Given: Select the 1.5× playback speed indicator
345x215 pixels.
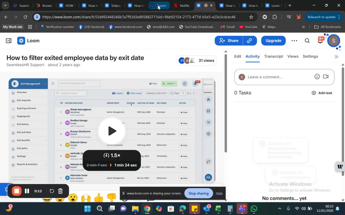Looking at the screenshot, I should tap(112, 156).
